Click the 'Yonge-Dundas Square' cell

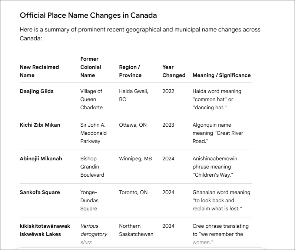click(89, 200)
